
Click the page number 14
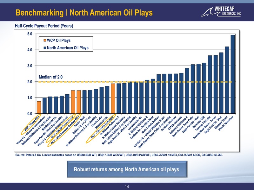[127, 187]
